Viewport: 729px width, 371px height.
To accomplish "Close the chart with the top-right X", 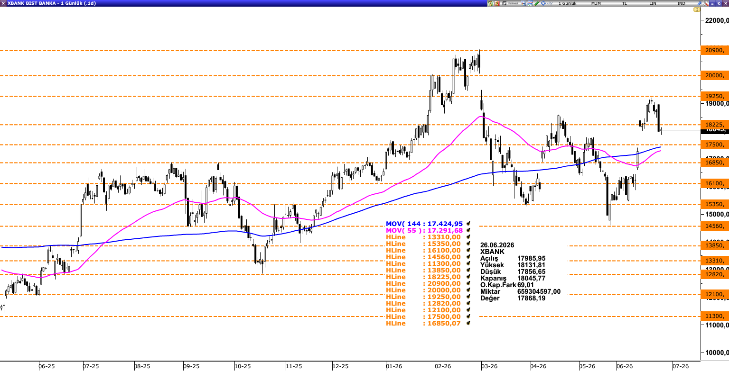I will 725,3.
